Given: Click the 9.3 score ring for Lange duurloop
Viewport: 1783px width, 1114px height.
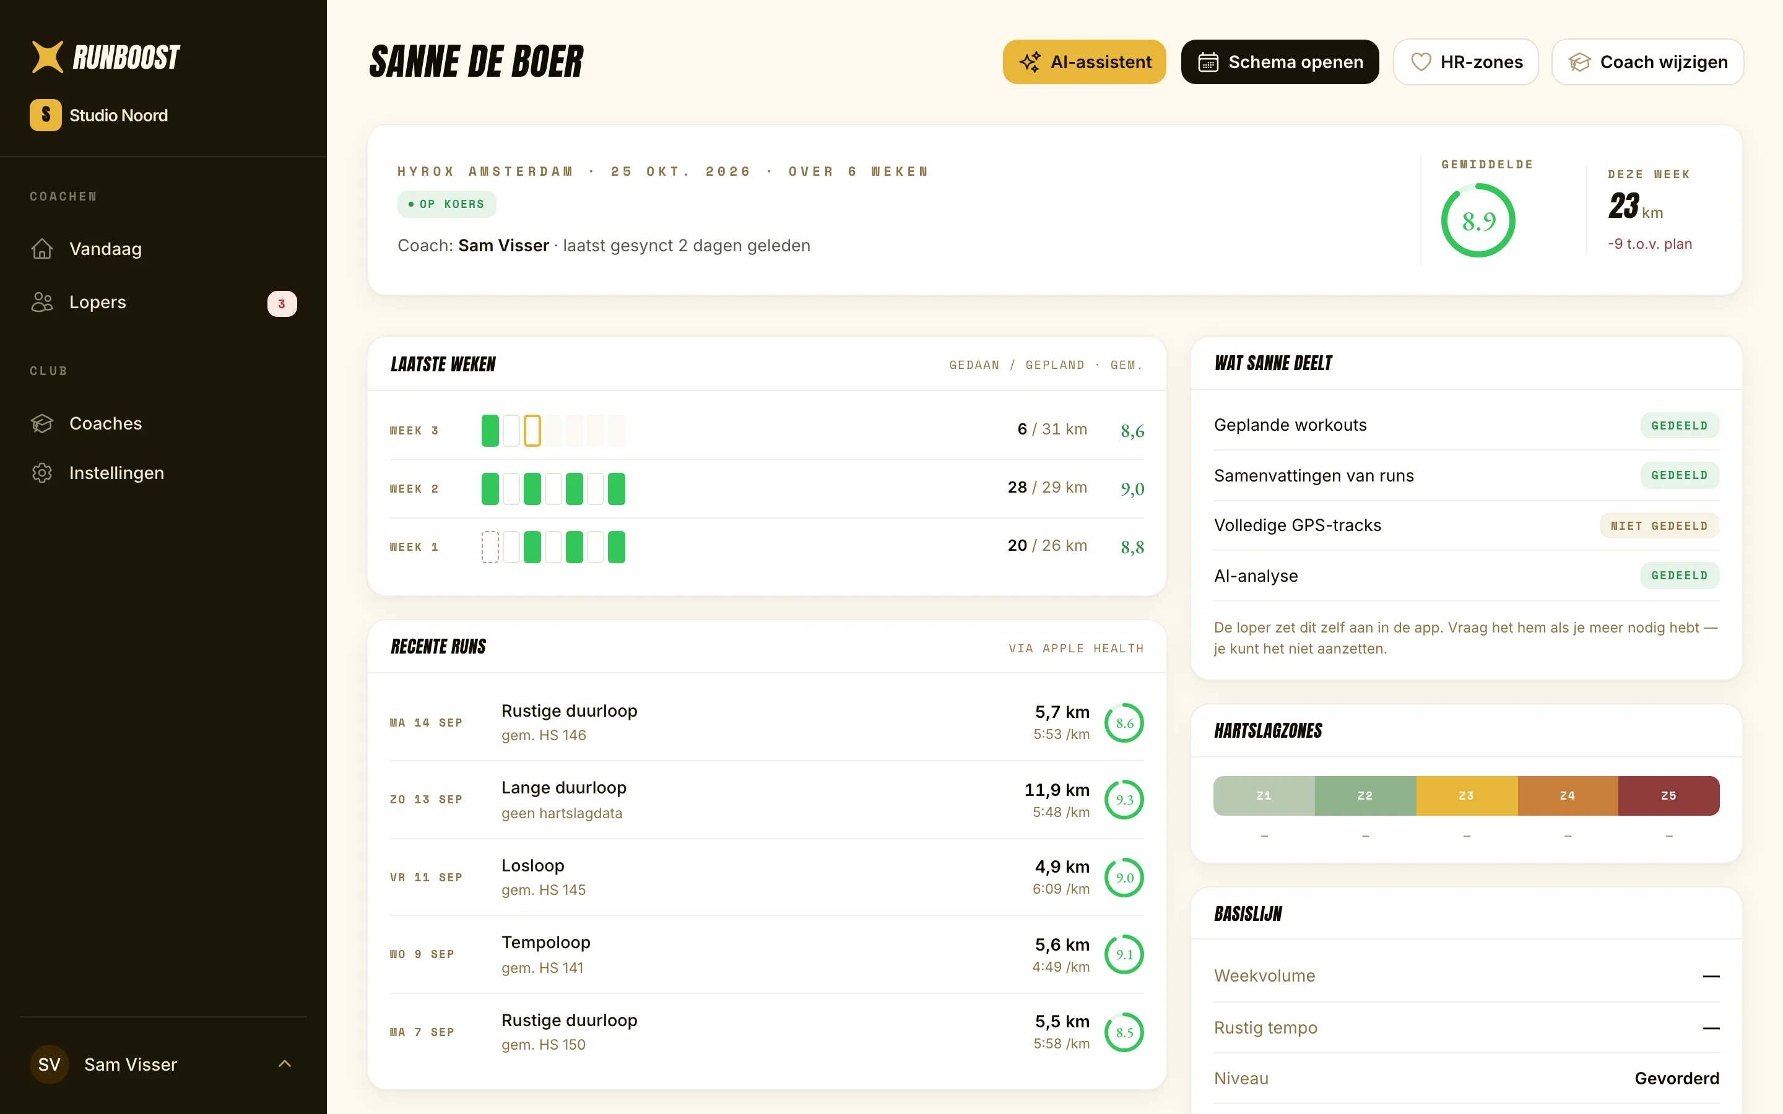Looking at the screenshot, I should (1124, 800).
